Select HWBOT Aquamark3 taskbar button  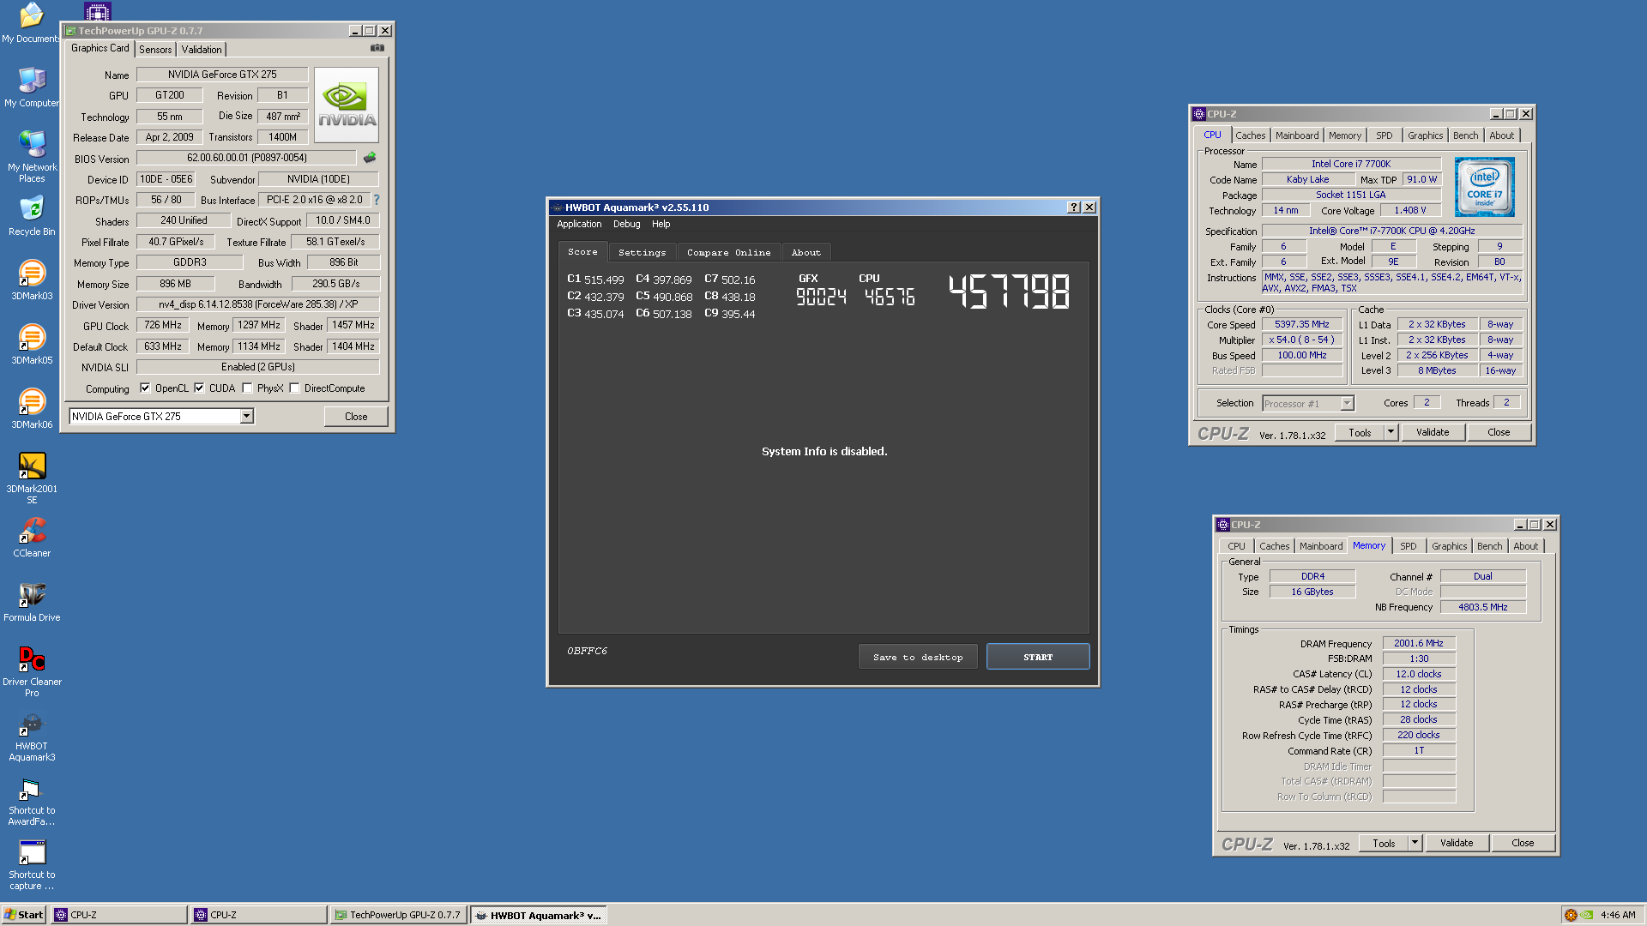coord(539,915)
